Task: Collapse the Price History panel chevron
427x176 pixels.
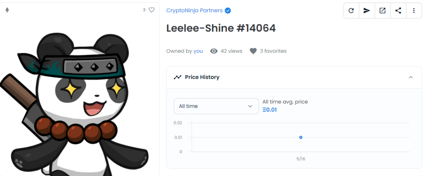Action: [x=411, y=77]
